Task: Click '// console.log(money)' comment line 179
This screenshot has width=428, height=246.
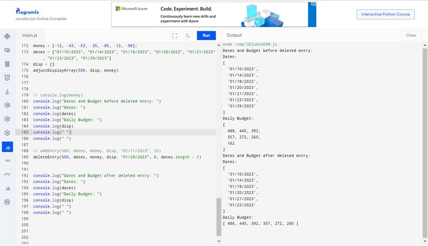Action: 58,95
